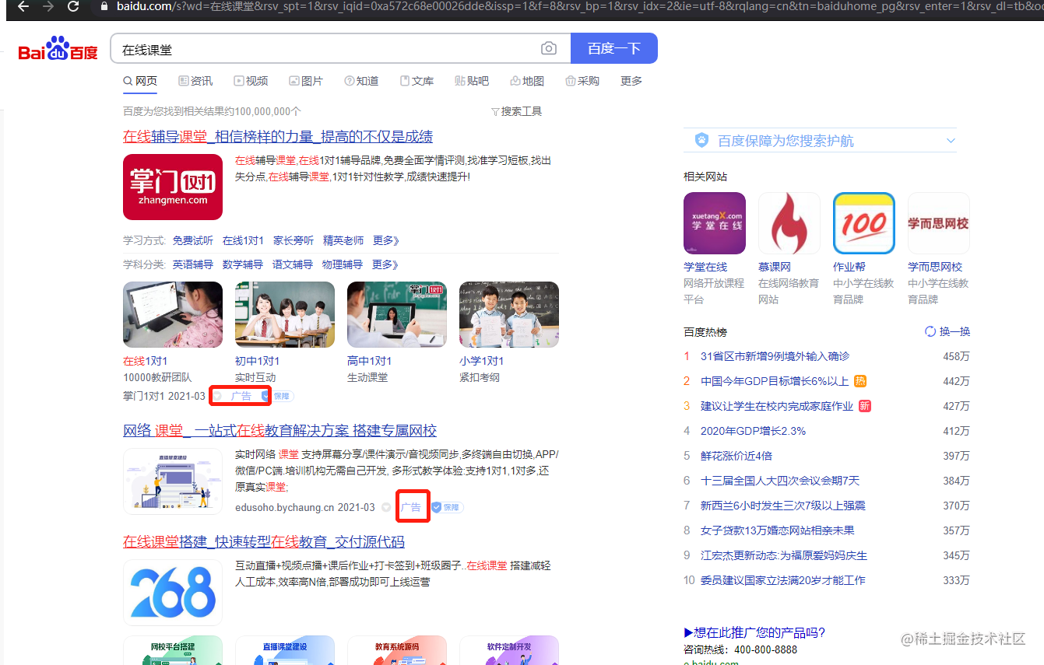Click the 精英老师 link
Screen dimensions: 1044x665
[343, 240]
